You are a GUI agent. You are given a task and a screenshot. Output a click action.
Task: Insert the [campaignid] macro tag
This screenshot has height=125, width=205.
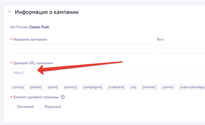pyautogui.click(x=92, y=87)
